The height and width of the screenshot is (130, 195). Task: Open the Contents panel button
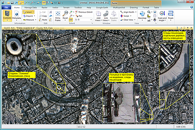click(x=7, y=16)
